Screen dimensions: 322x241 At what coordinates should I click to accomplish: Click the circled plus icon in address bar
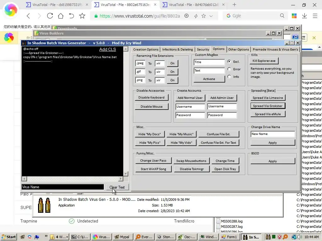[186, 16]
